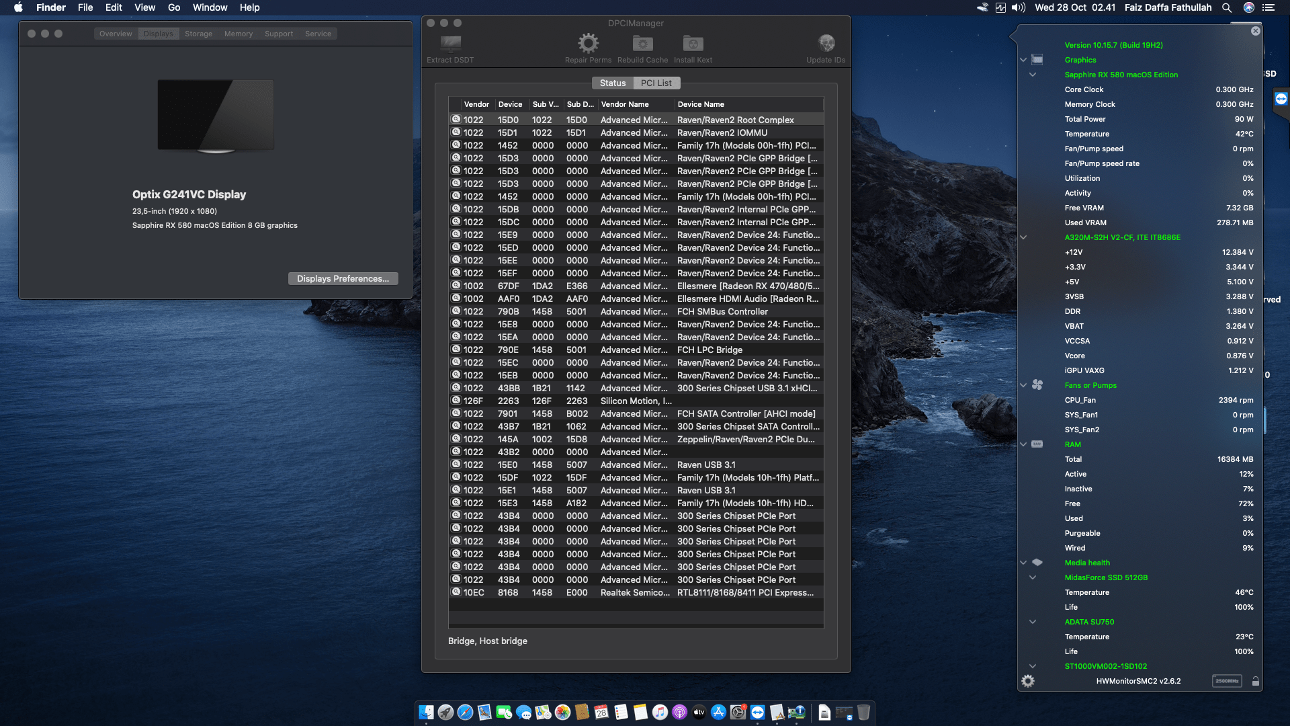Switch to the Storage tab
The width and height of the screenshot is (1290, 726).
(x=198, y=34)
